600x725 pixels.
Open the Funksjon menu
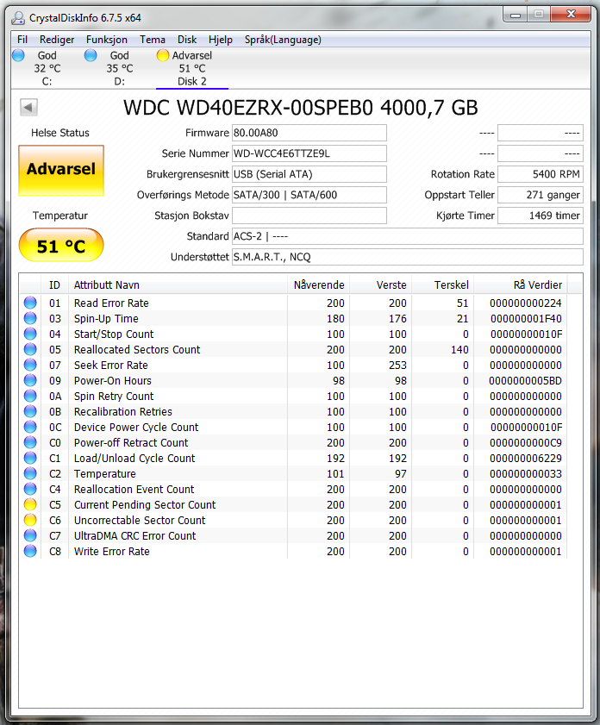click(x=107, y=40)
